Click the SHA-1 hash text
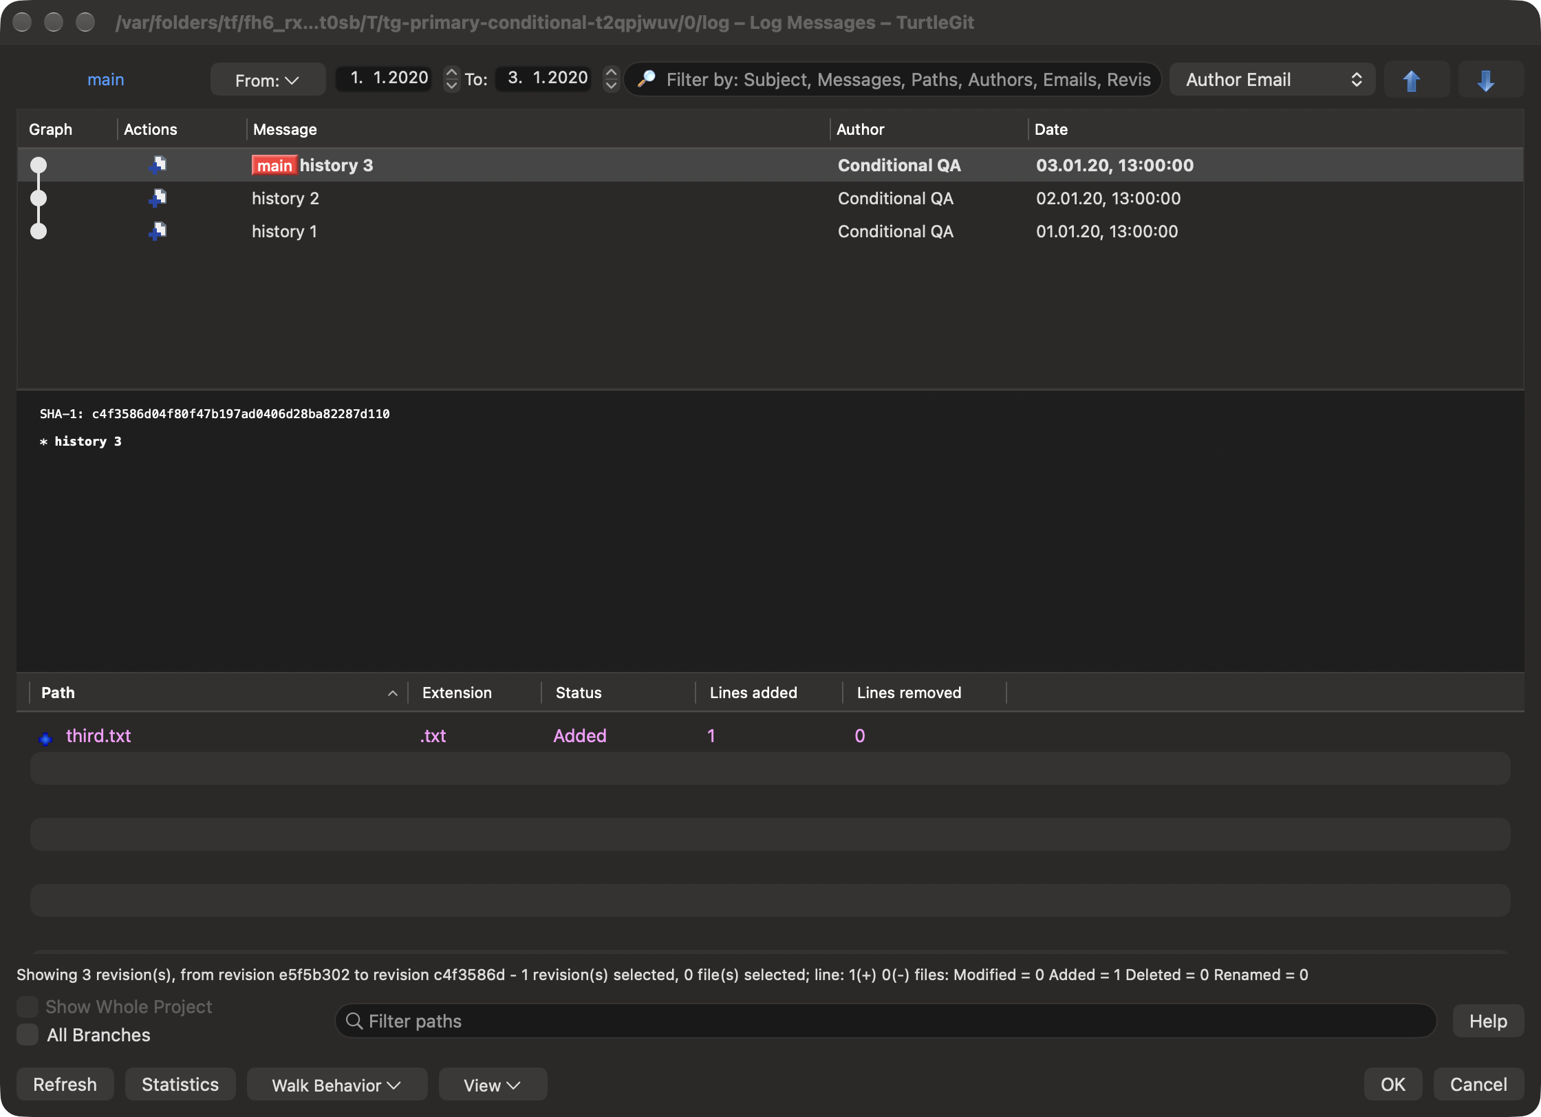This screenshot has width=1541, height=1117. coord(241,414)
